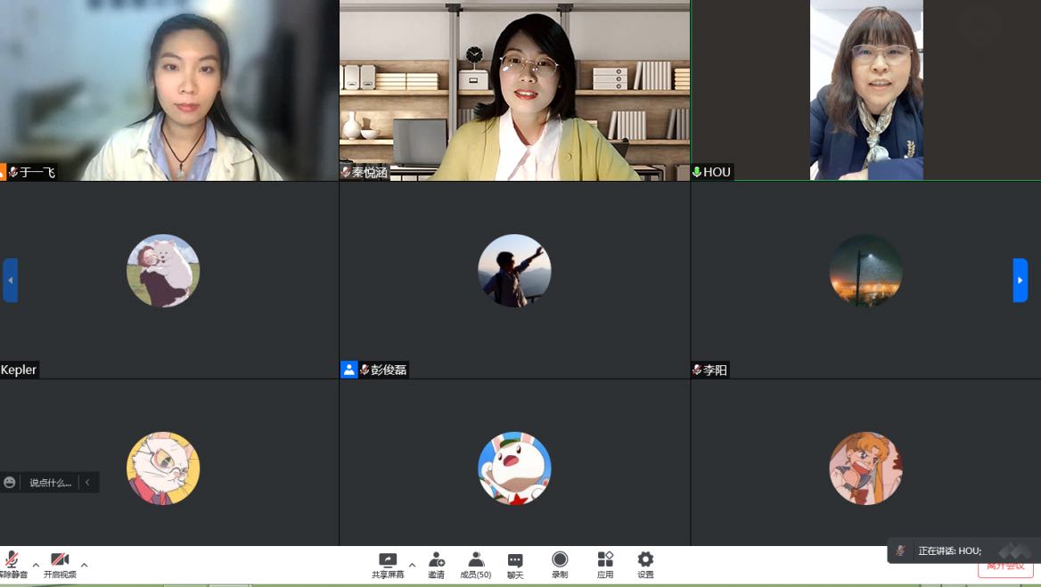The width and height of the screenshot is (1041, 587).
Task: Click the 正在讲话: HOU speaker indicator
Action: pyautogui.click(x=949, y=551)
